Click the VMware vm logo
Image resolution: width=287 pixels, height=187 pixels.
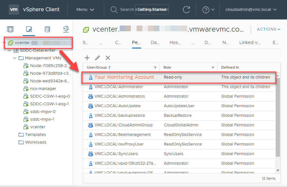14,10
